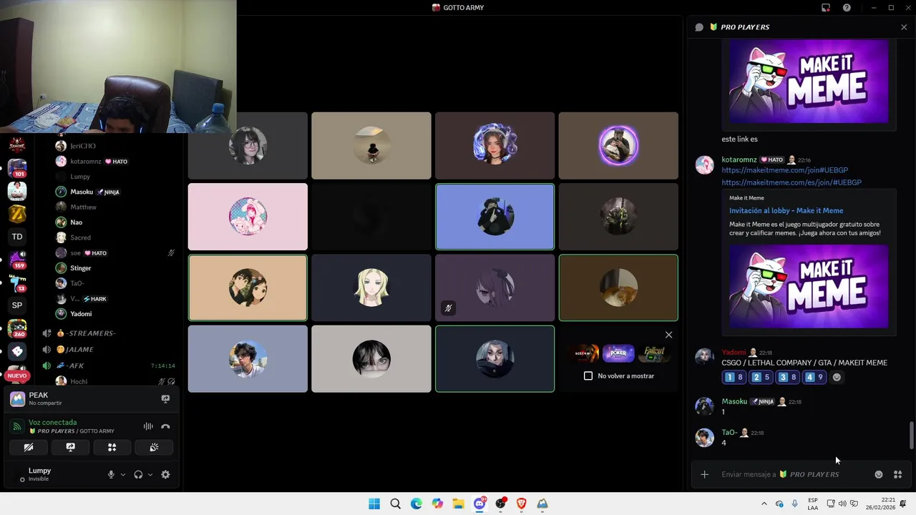Image resolution: width=916 pixels, height=515 pixels.
Task: Open voice connection signal icon
Action: pyautogui.click(x=17, y=426)
